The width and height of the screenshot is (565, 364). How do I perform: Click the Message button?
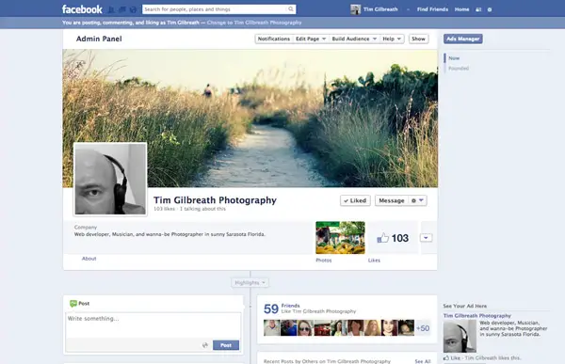point(392,200)
